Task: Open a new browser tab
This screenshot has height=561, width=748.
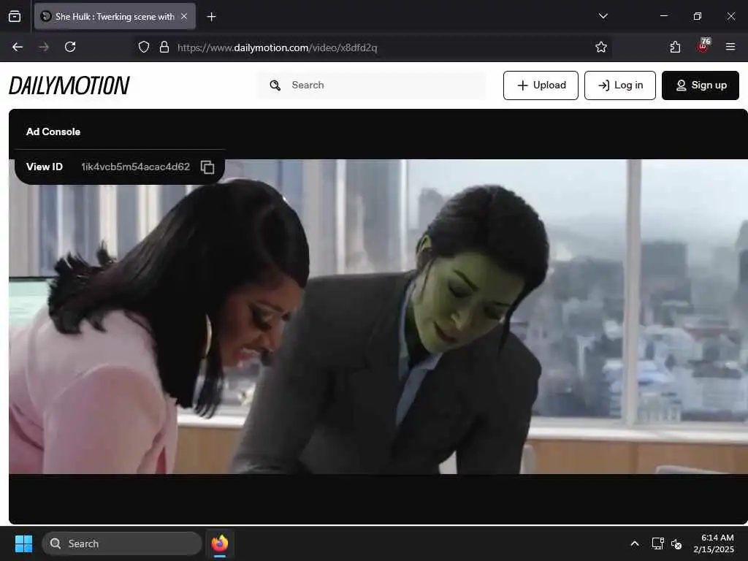Action: coord(211,17)
